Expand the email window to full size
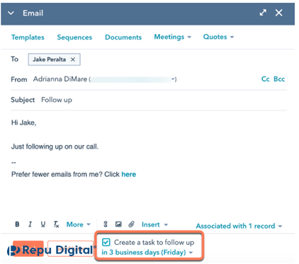The height and width of the screenshot is (264, 299). click(x=263, y=13)
